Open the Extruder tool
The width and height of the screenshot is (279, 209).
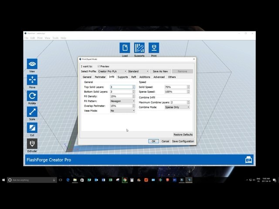[x=32, y=144]
